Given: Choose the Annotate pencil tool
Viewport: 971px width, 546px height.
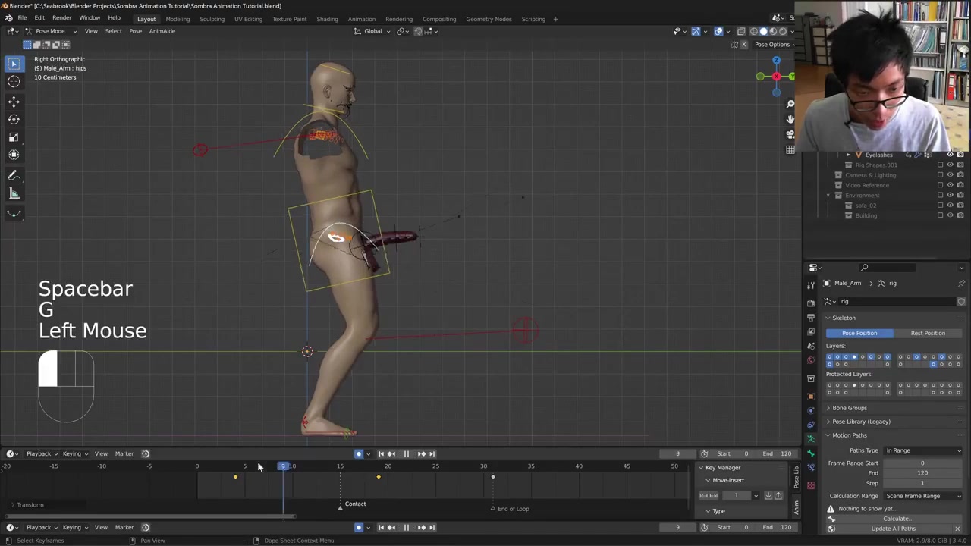Looking at the screenshot, I should tap(14, 175).
